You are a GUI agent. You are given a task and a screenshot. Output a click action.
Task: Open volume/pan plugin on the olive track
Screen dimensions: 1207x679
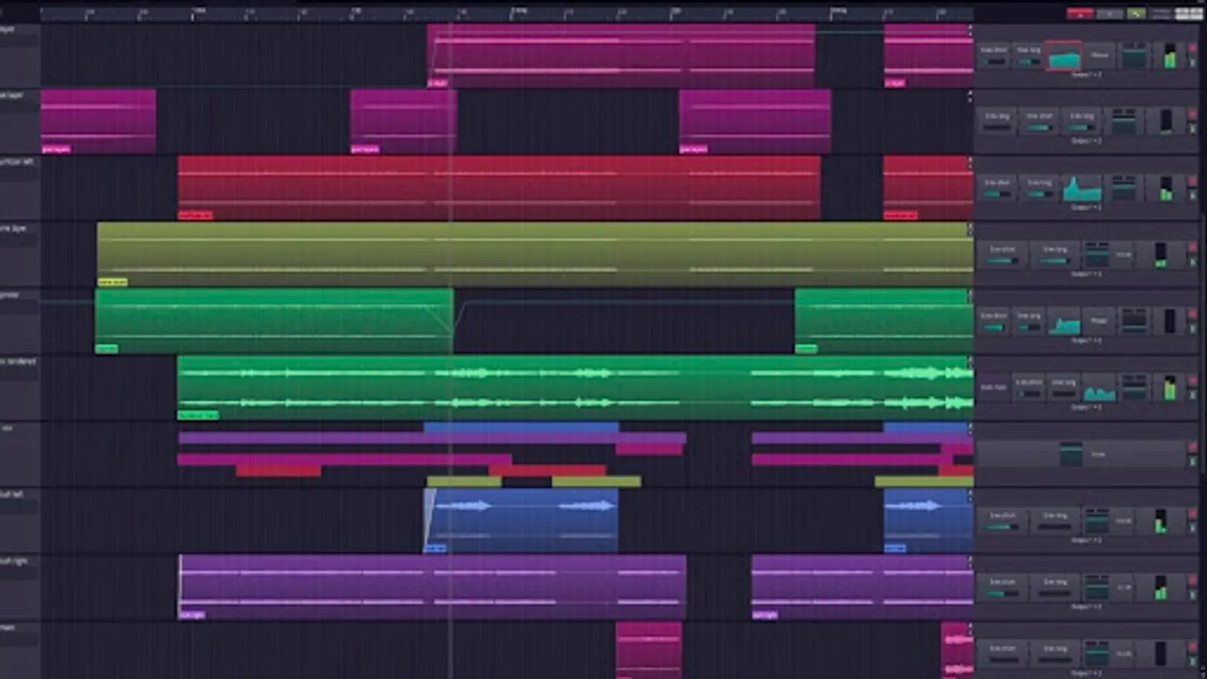[1096, 254]
